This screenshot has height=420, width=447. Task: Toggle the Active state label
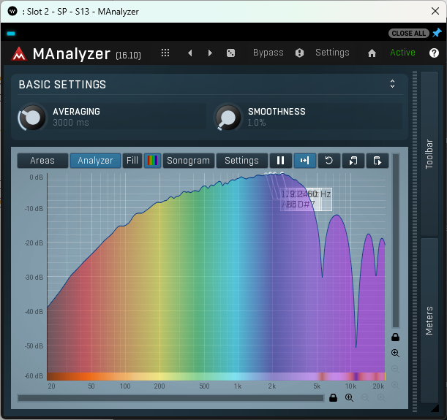click(x=402, y=53)
